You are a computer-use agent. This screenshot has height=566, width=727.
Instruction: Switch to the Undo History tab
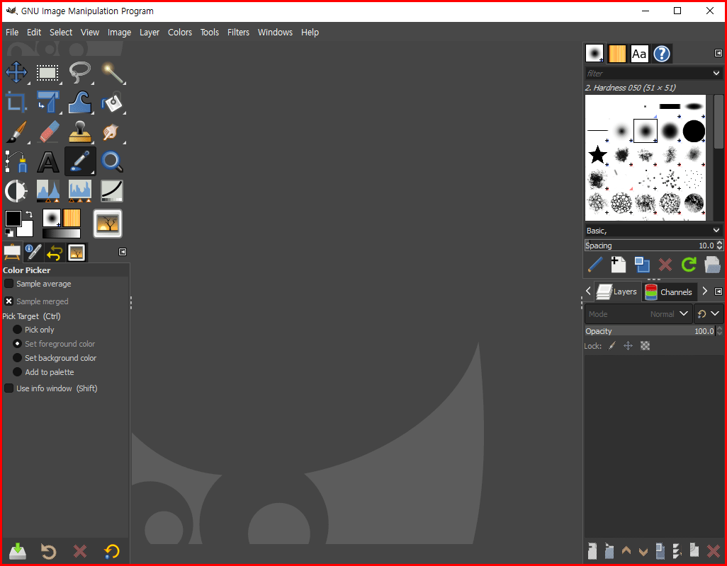point(55,253)
